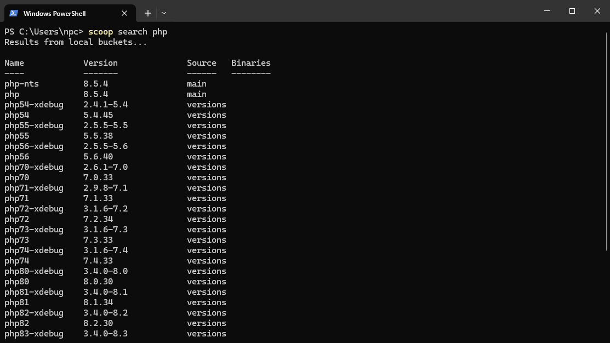Click the version '5.6.40' text

click(98, 157)
